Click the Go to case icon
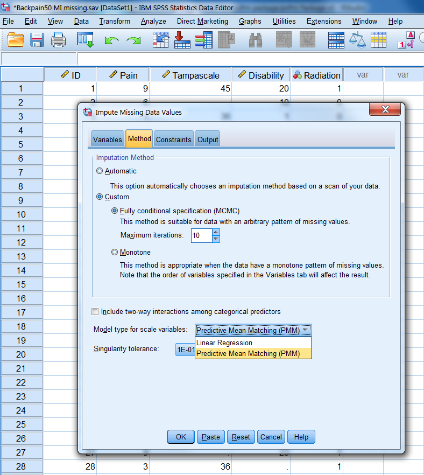The image size is (424, 475). [161, 40]
